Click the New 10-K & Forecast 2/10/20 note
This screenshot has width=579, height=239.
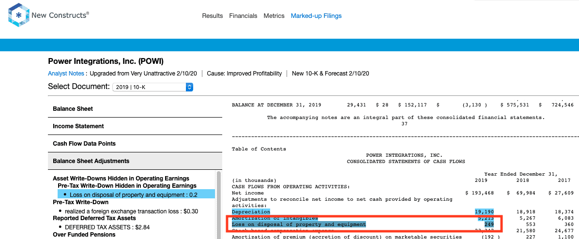point(331,74)
